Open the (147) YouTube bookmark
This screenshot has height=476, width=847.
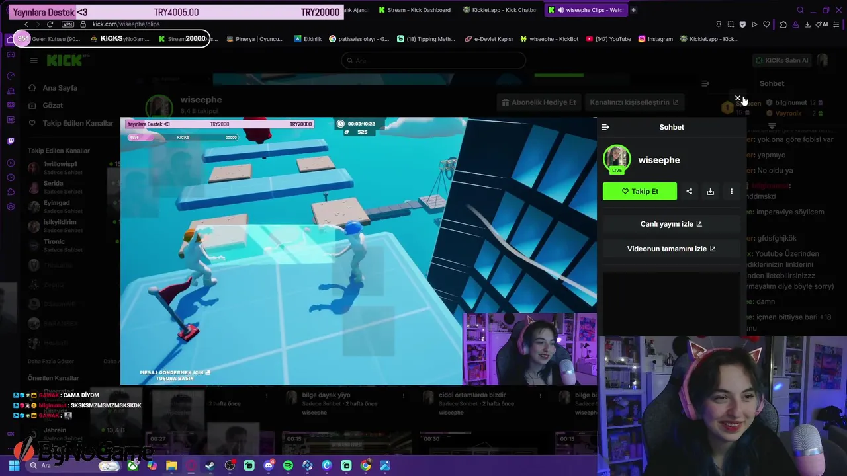[608, 39]
